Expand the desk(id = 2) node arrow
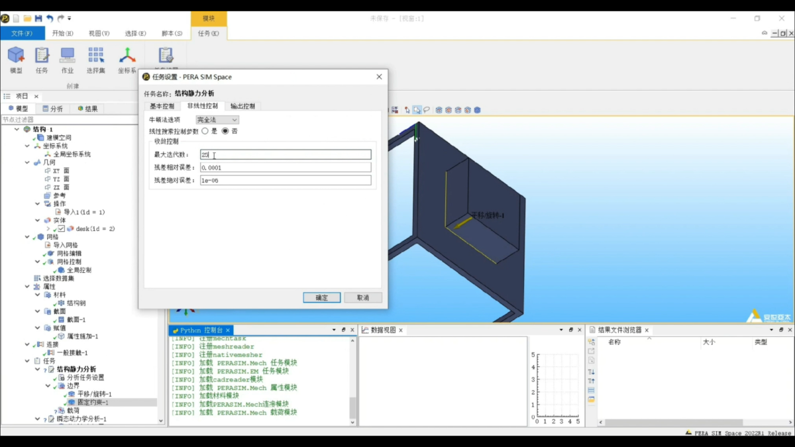Viewport: 795px width, 447px height. 48,228
